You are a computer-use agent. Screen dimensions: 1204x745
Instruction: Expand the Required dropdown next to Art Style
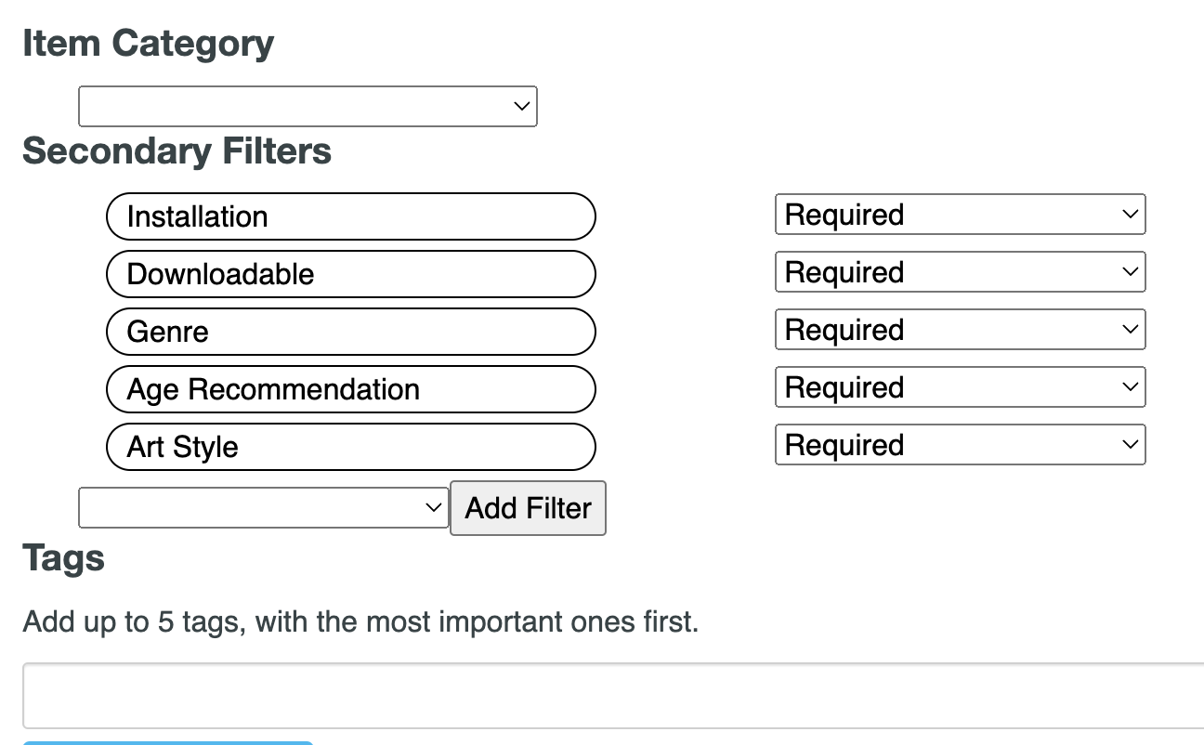[x=960, y=444]
